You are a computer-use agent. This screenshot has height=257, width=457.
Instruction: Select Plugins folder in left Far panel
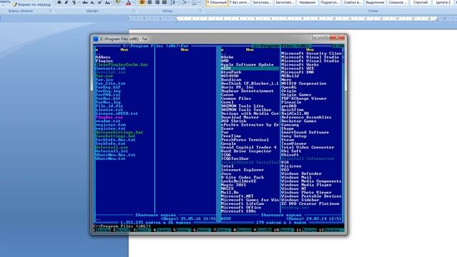point(104,61)
